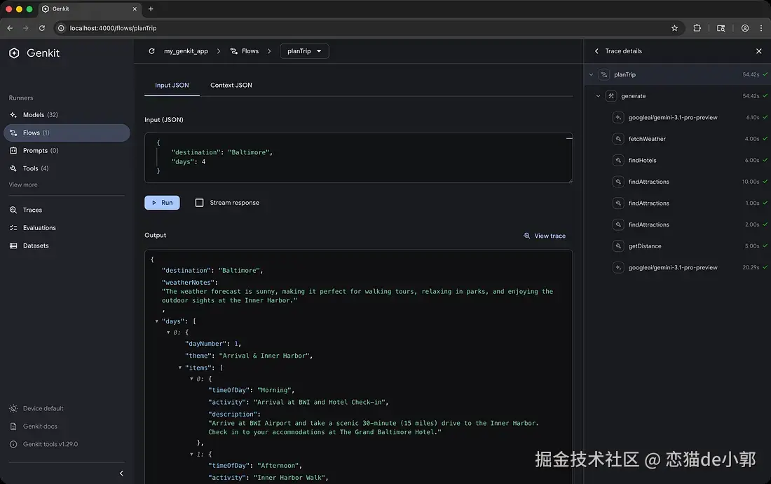
Task: Open Traces page from sidebar
Action: [67, 210]
